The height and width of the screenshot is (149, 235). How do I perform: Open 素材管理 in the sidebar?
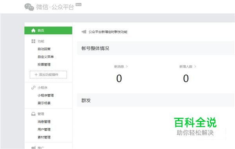click(x=44, y=137)
